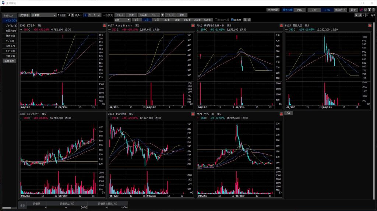Click the red alert icon on the 8105 堀田丸正 tile
377x211 pixels.
click(x=370, y=25)
